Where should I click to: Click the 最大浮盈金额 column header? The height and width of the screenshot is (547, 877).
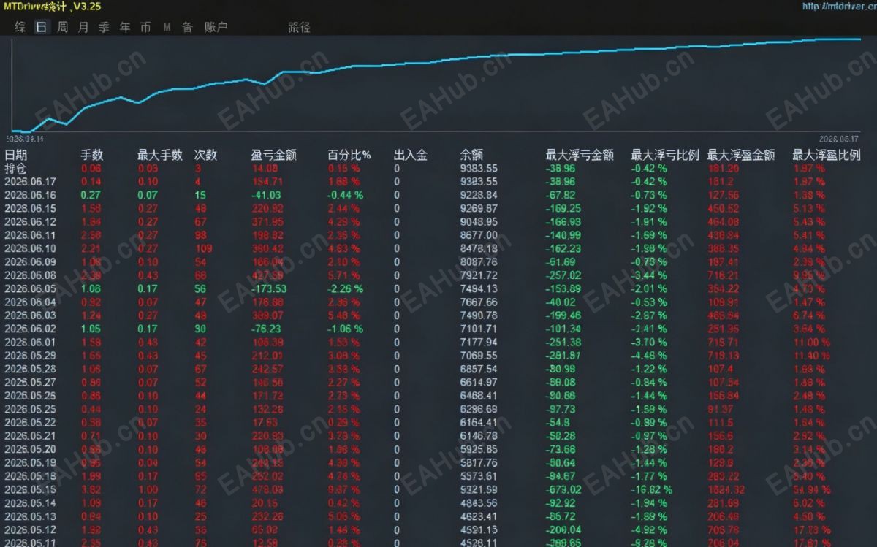click(741, 155)
